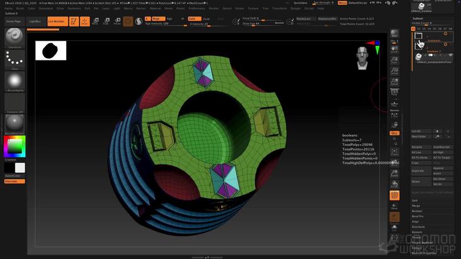Select the Scale gizmo icon
This screenshot has height=259, width=461.
(106, 21)
